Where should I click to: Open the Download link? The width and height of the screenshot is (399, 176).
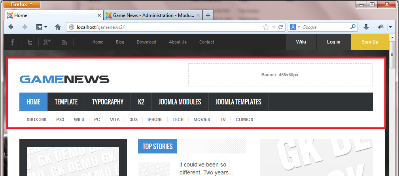pyautogui.click(x=146, y=42)
